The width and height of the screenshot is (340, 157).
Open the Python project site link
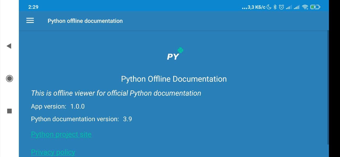61,134
